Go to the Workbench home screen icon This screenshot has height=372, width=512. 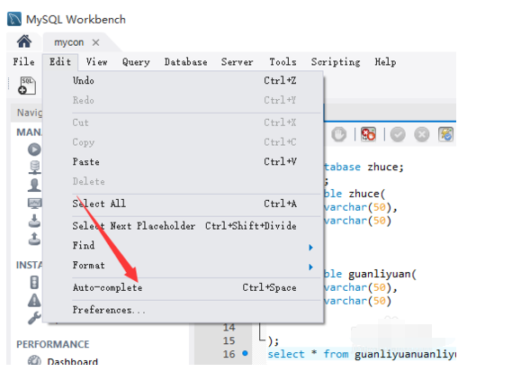click(24, 41)
